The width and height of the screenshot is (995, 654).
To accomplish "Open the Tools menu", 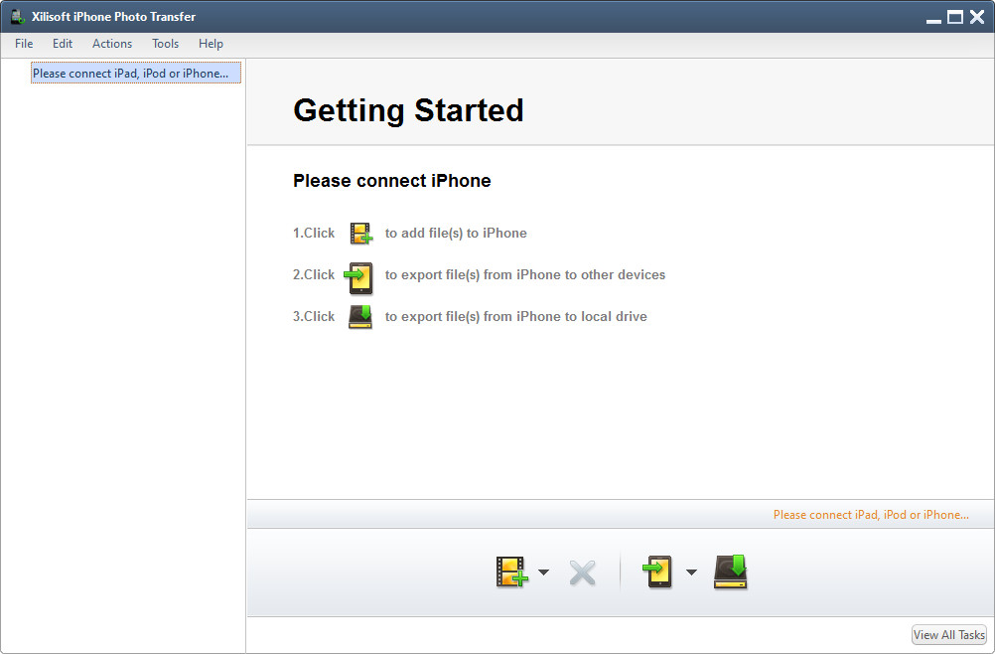I will (x=165, y=44).
